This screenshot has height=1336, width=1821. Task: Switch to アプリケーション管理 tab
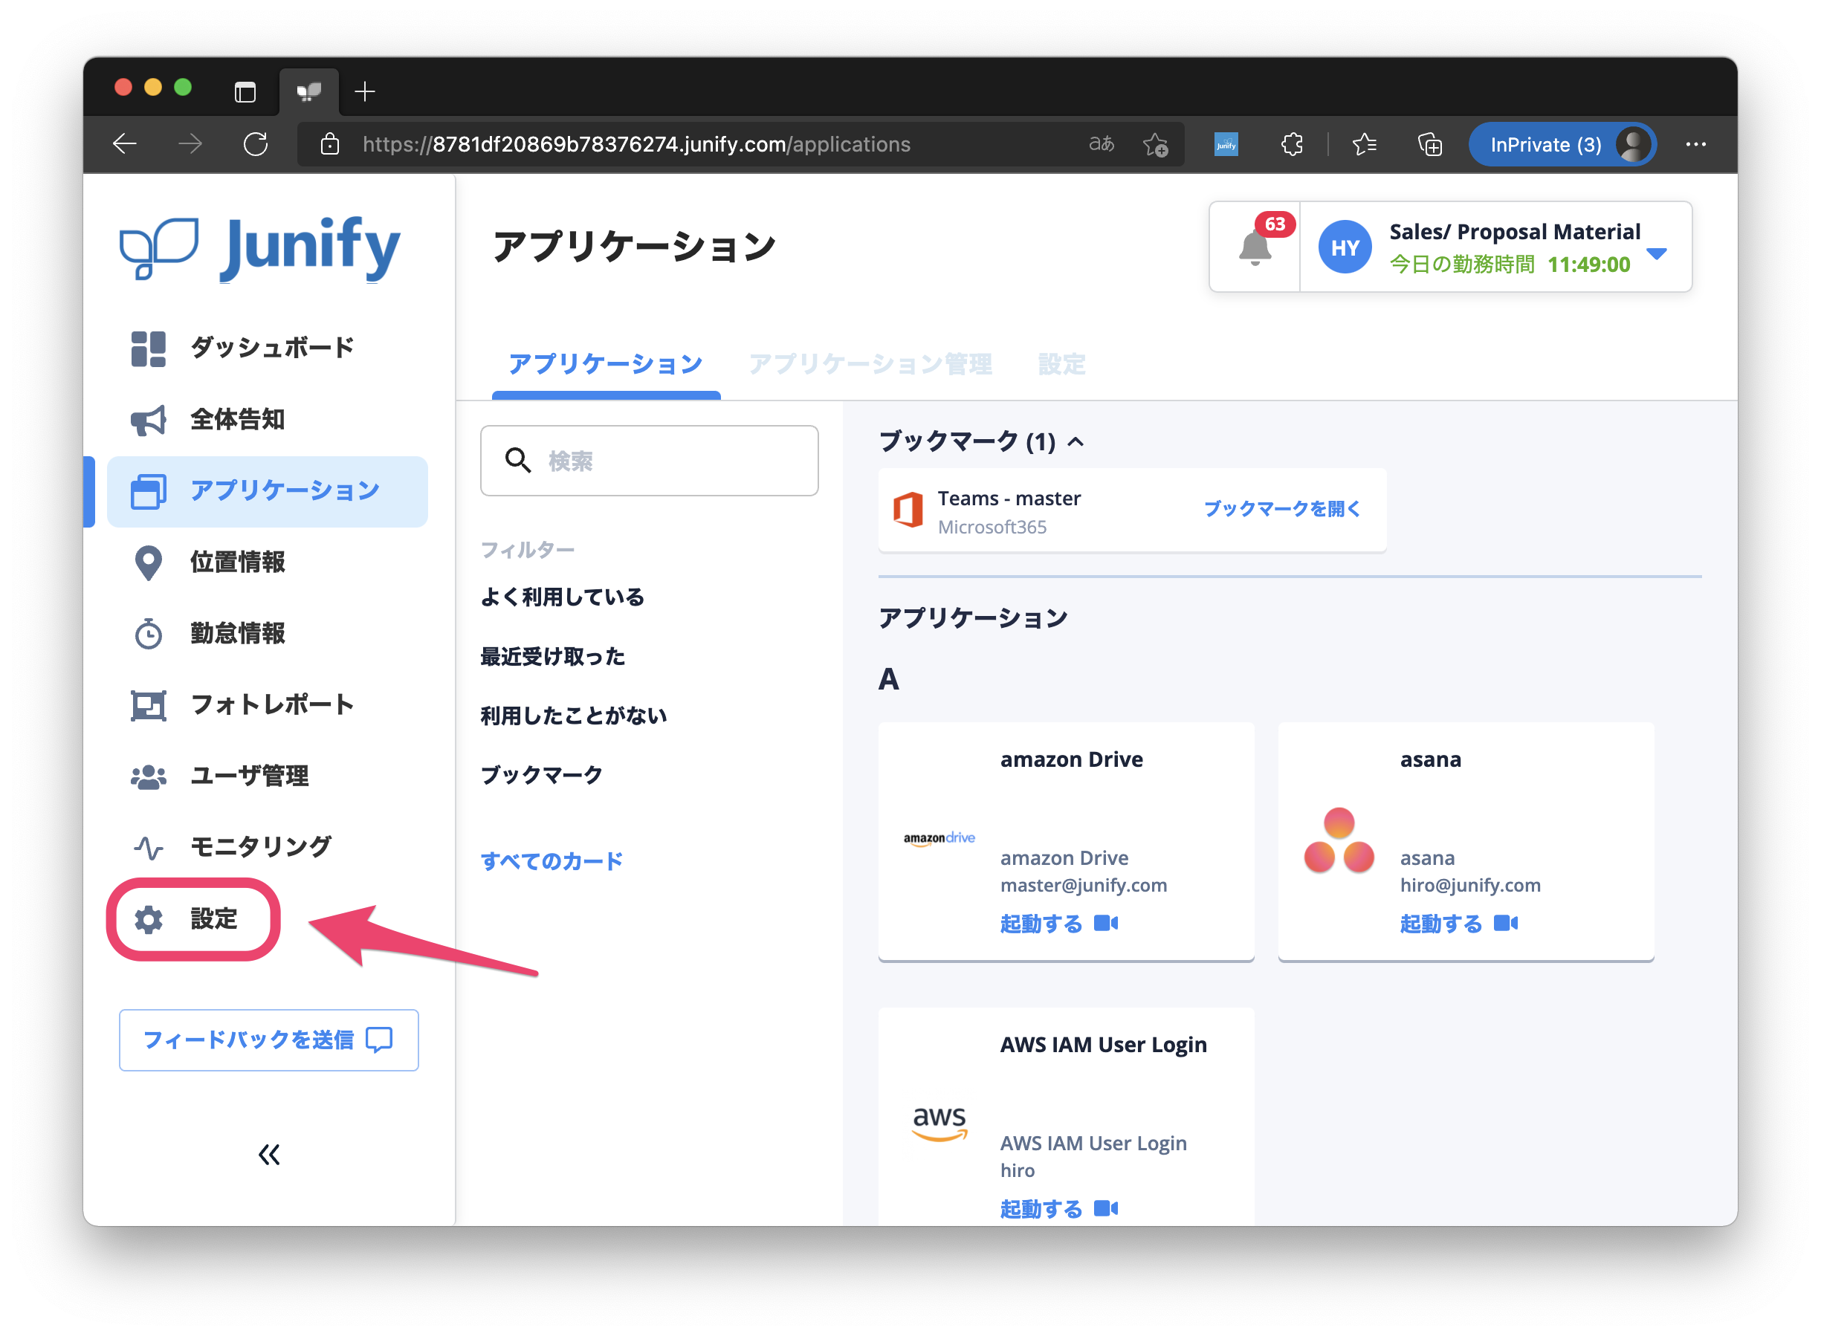click(870, 365)
